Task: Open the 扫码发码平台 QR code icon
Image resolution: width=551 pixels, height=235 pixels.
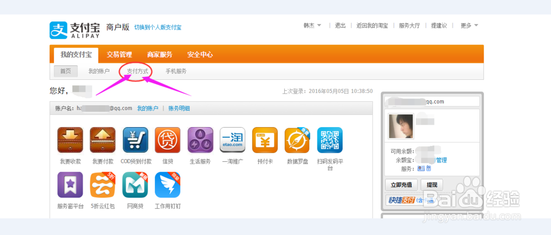Action: click(x=330, y=140)
